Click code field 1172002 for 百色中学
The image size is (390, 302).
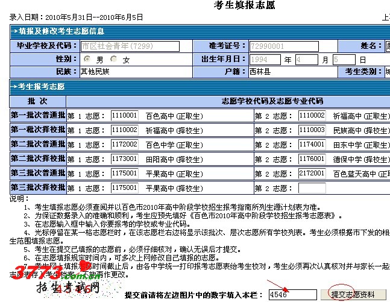tap(125, 144)
